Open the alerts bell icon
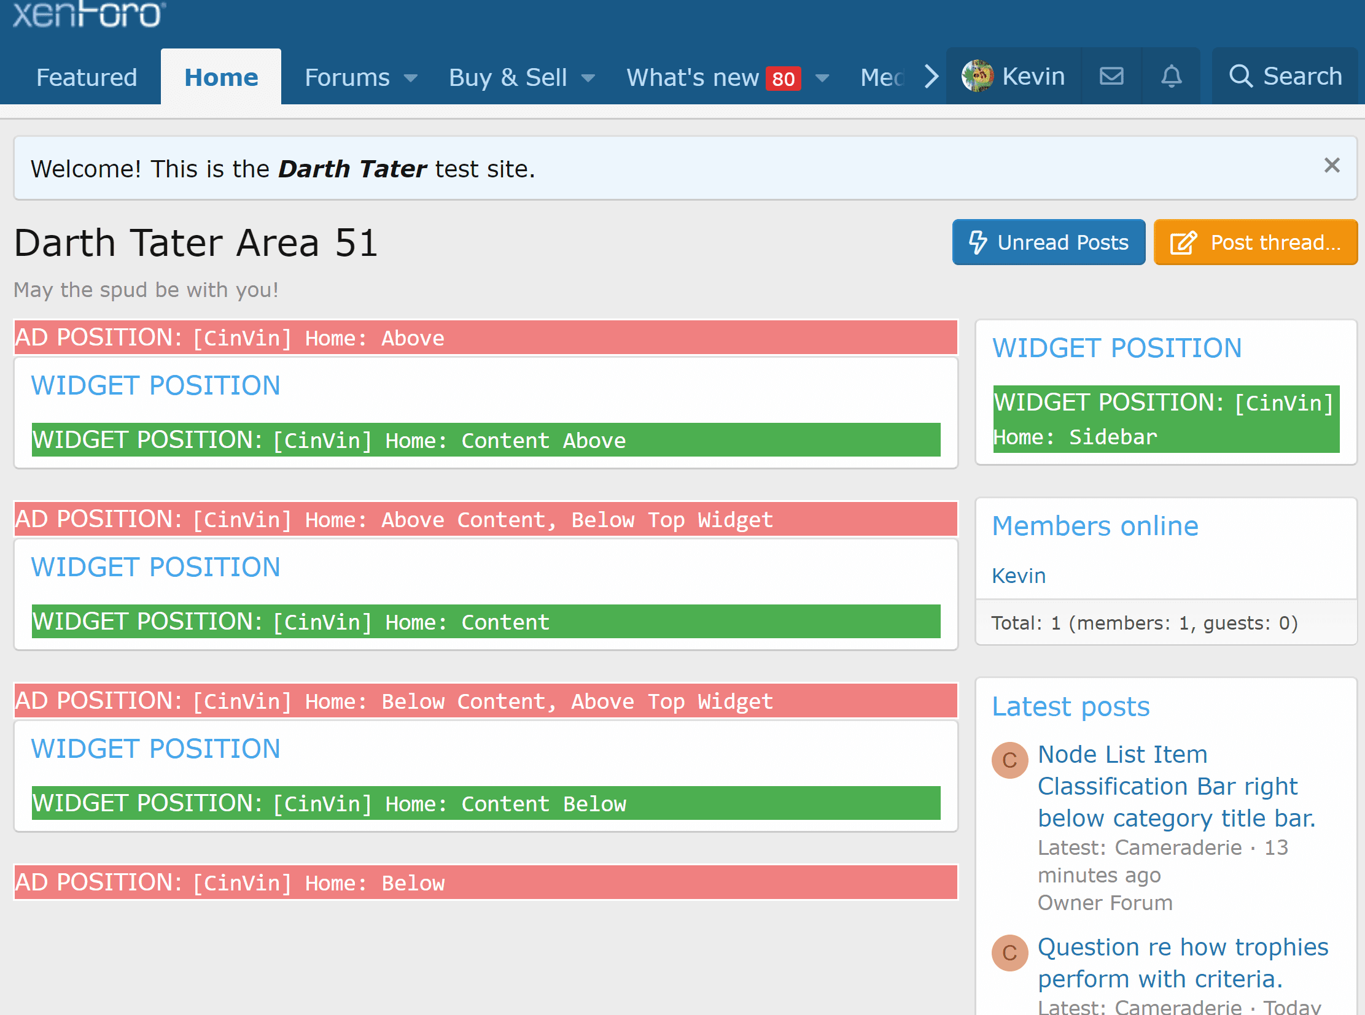 point(1171,76)
